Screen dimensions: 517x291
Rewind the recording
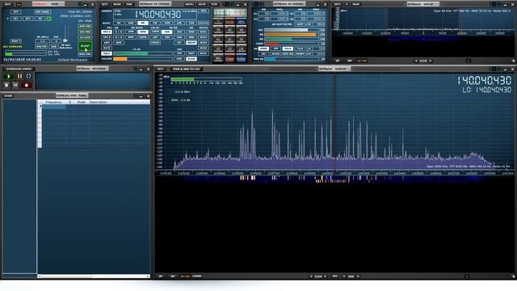pyautogui.click(x=15, y=85)
